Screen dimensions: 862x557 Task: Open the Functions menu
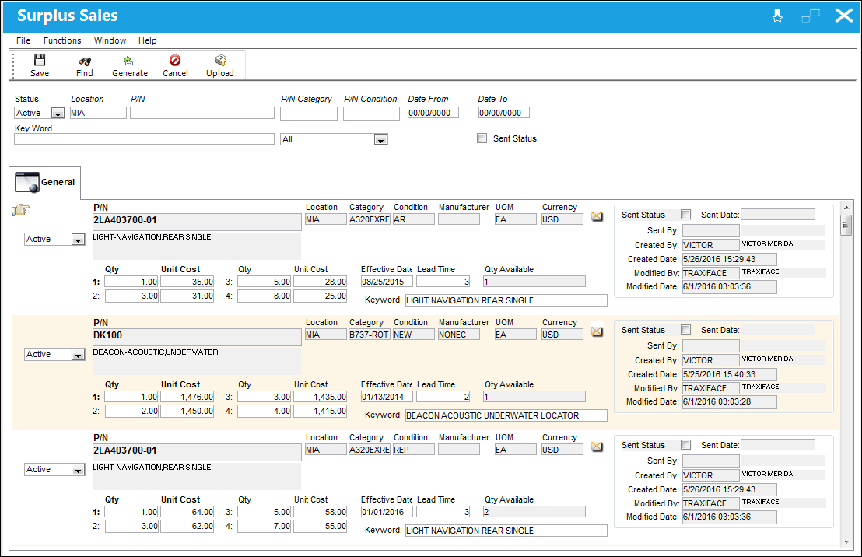[62, 40]
